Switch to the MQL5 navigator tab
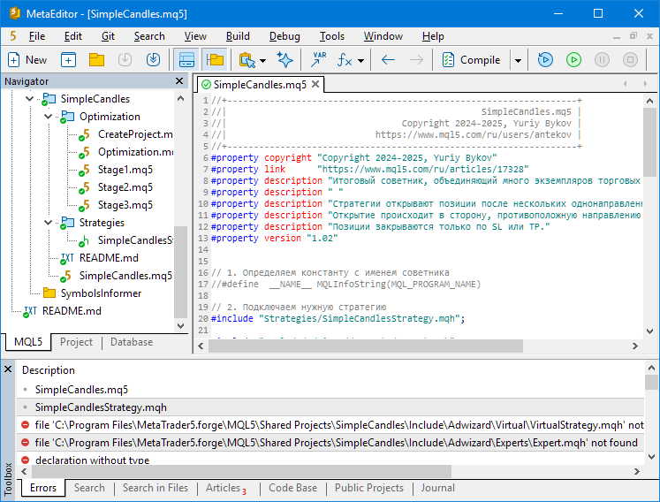Image resolution: width=660 pixels, height=502 pixels. point(28,342)
